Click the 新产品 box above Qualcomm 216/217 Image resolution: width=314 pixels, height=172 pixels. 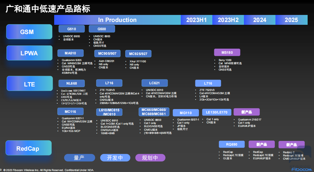coord(246,112)
